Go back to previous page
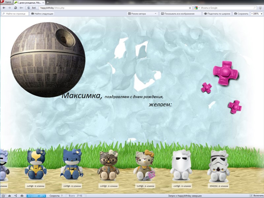The image size is (264, 198). [4, 8]
